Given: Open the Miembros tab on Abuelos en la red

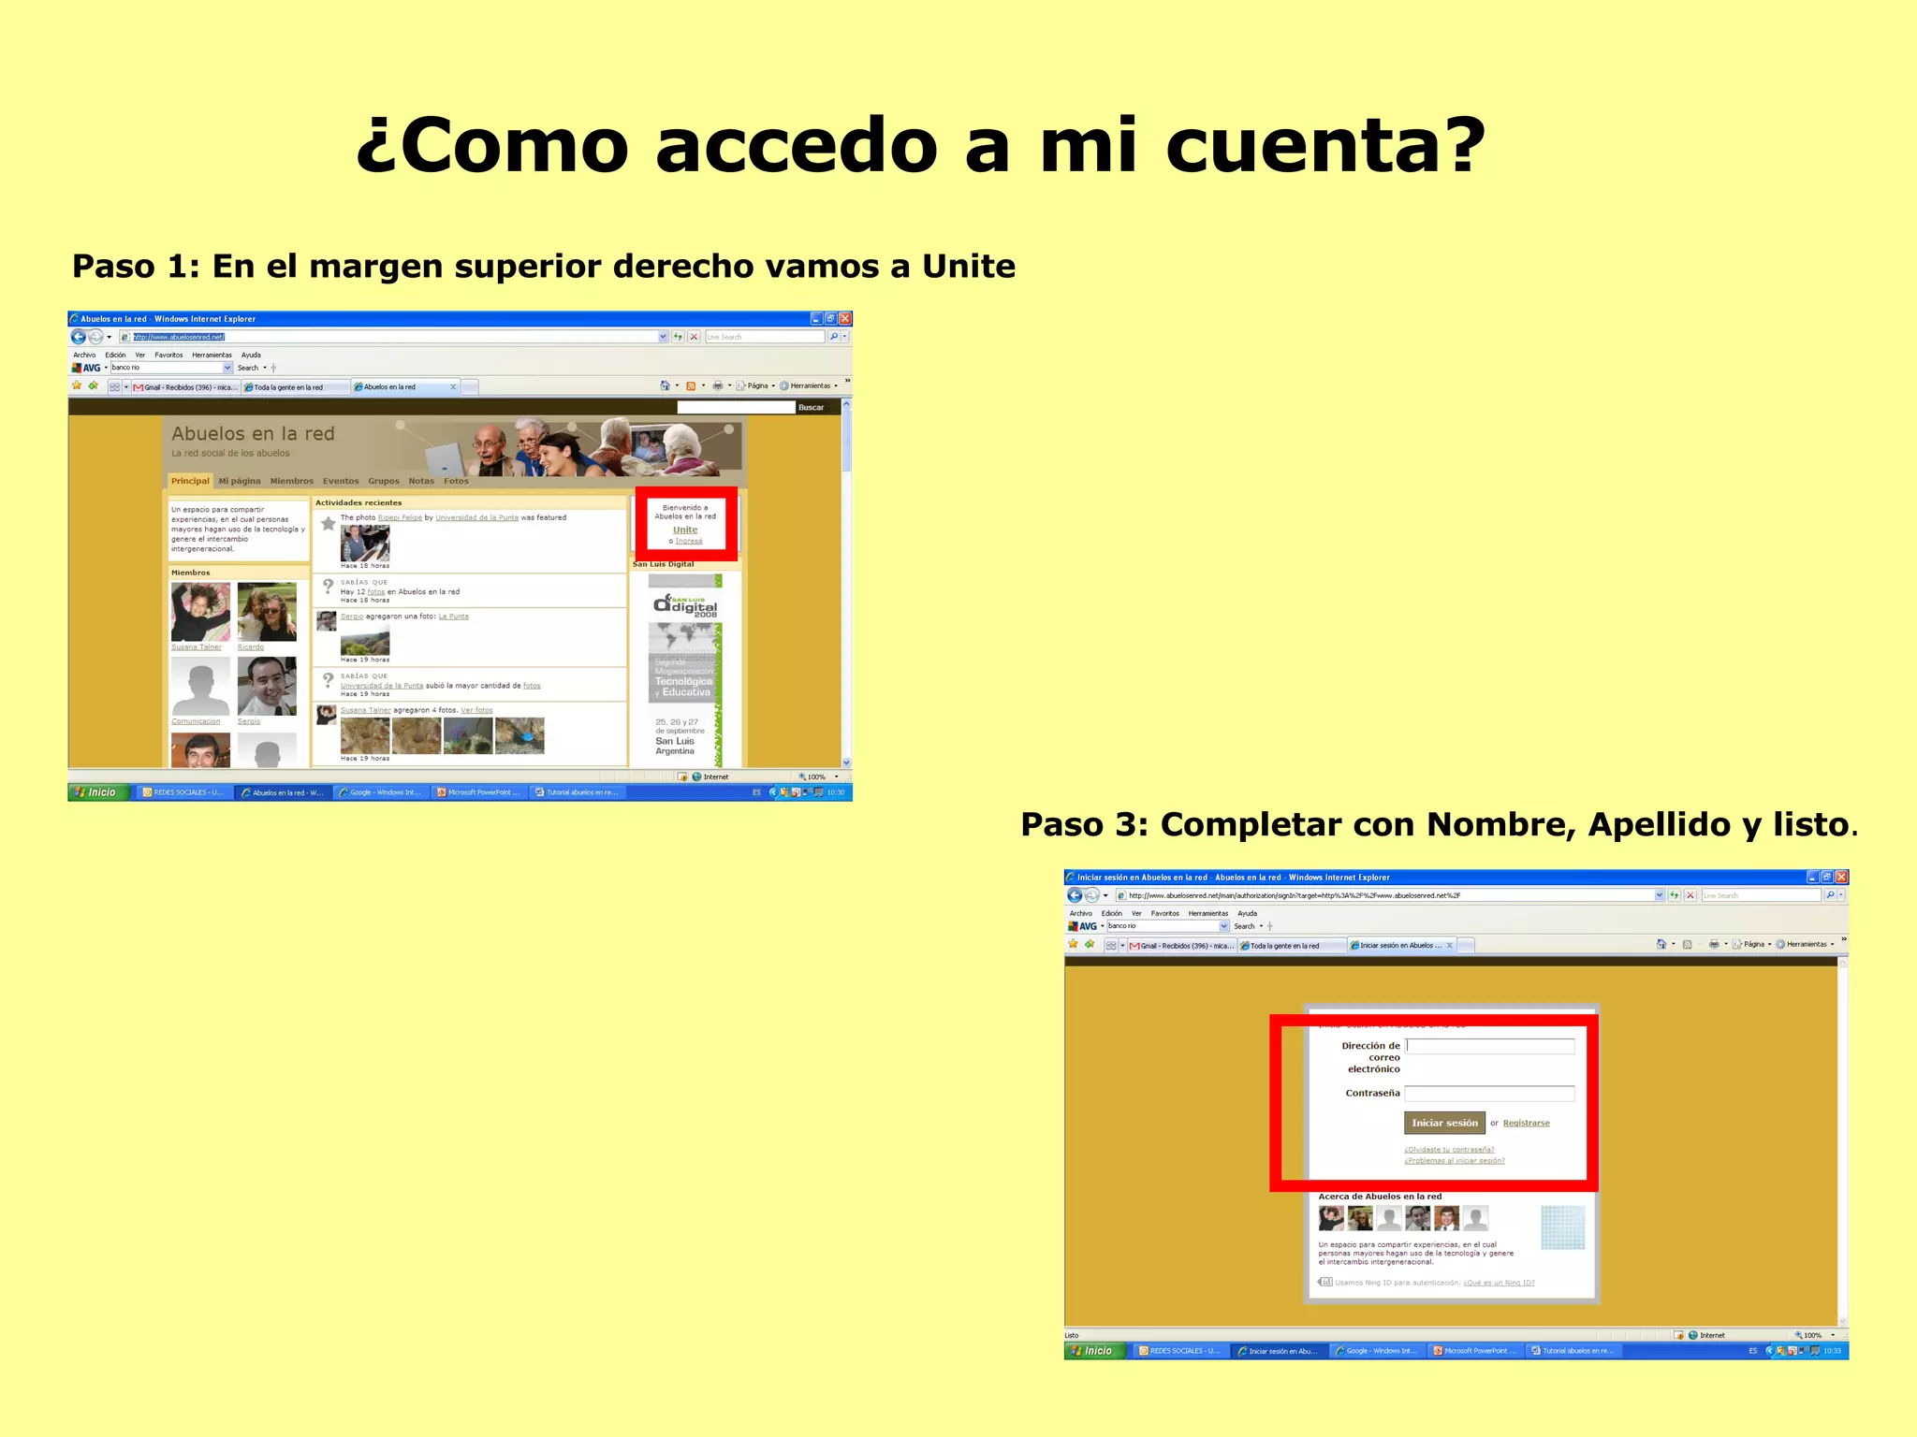Looking at the screenshot, I should pos(291,481).
